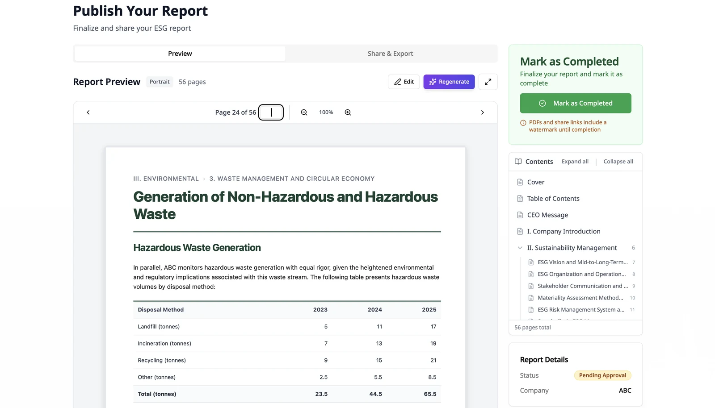Image resolution: width=715 pixels, height=408 pixels.
Task: Click the 100% zoom level text
Action: click(326, 112)
